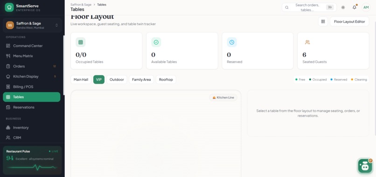Click the search magnifier icon
Viewport: 376px width, 177px height.
[x=286, y=7]
